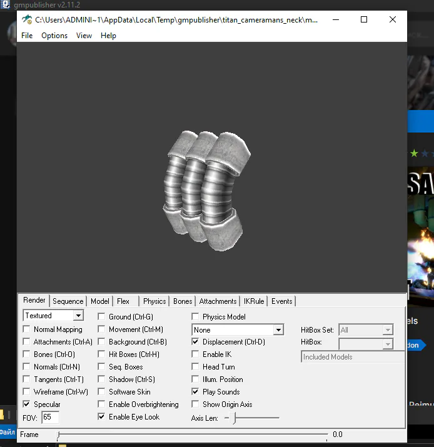The width and height of the screenshot is (434, 447).
Task: Switch to the Physics tab
Action: [154, 301]
